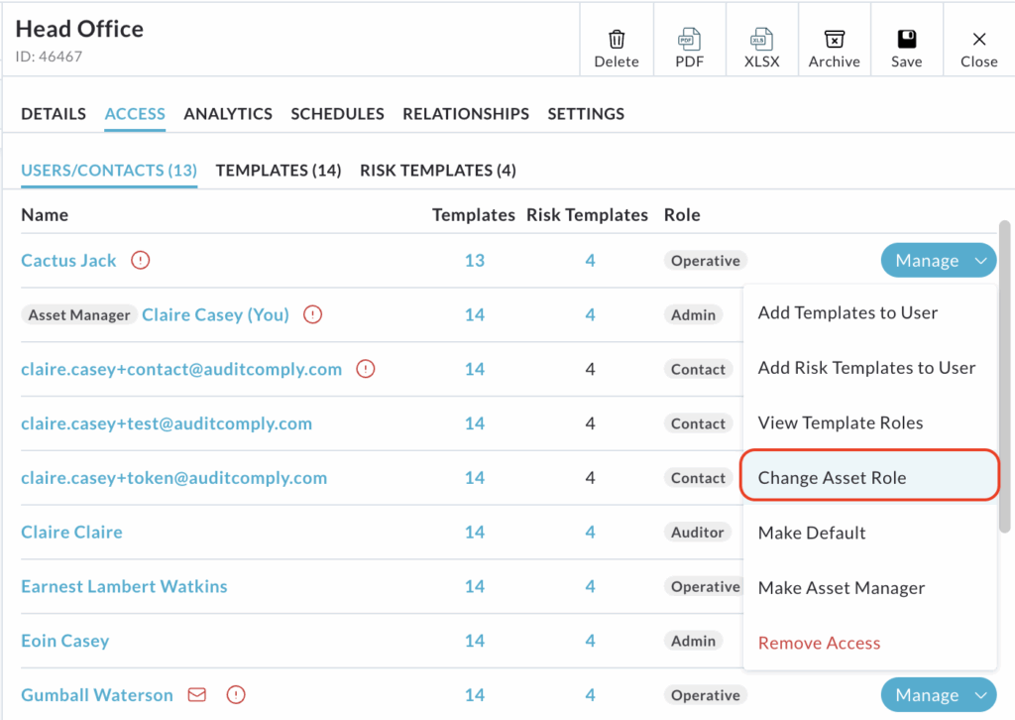Choose Remove Access from the menu
The image size is (1015, 720).
(x=819, y=643)
